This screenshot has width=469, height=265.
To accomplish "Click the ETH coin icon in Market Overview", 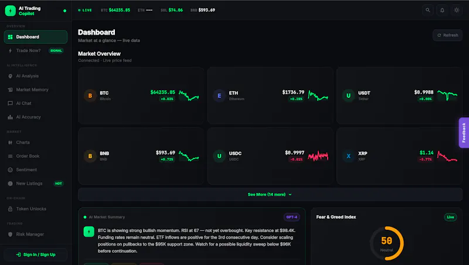I will (219, 96).
